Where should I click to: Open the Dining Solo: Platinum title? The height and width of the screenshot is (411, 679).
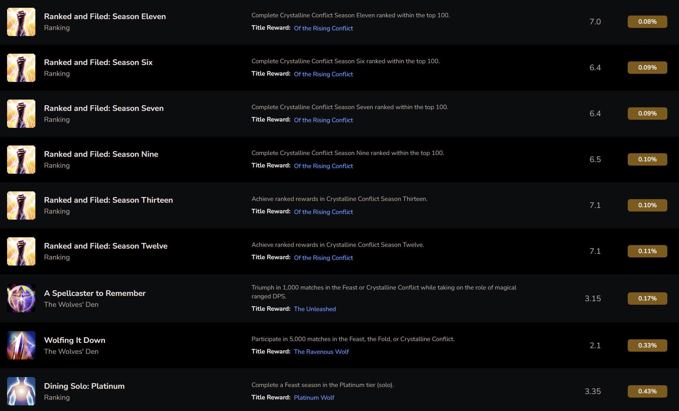[x=84, y=386]
